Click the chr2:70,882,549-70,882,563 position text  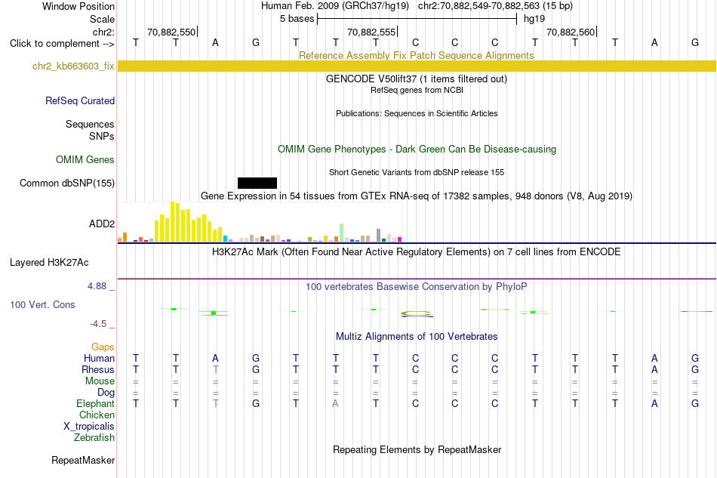pos(495,6)
